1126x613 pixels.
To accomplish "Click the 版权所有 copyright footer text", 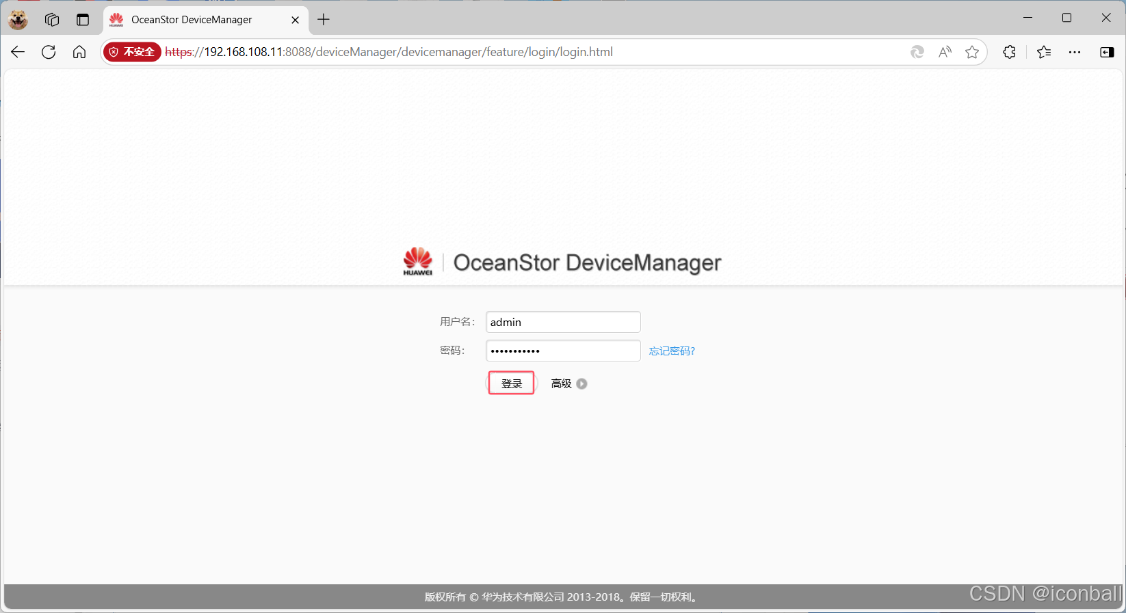I will point(562,597).
